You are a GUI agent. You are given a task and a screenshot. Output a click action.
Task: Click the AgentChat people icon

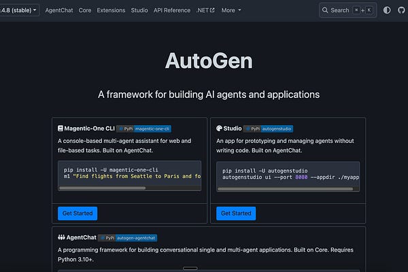(x=61, y=237)
